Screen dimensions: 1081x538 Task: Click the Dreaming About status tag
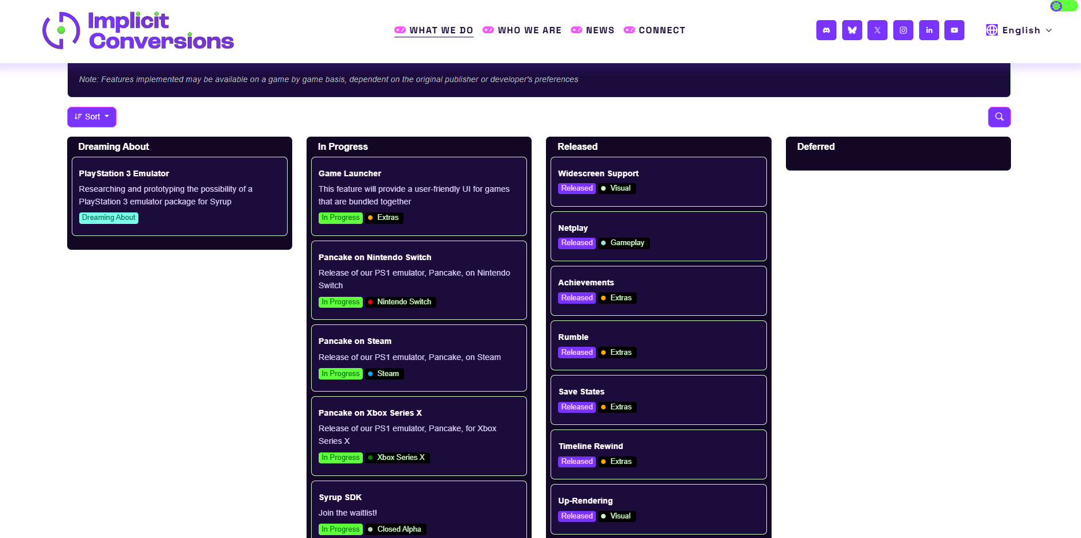(109, 218)
